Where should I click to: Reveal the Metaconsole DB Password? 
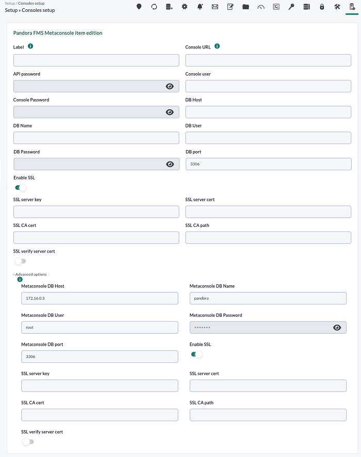click(337, 328)
